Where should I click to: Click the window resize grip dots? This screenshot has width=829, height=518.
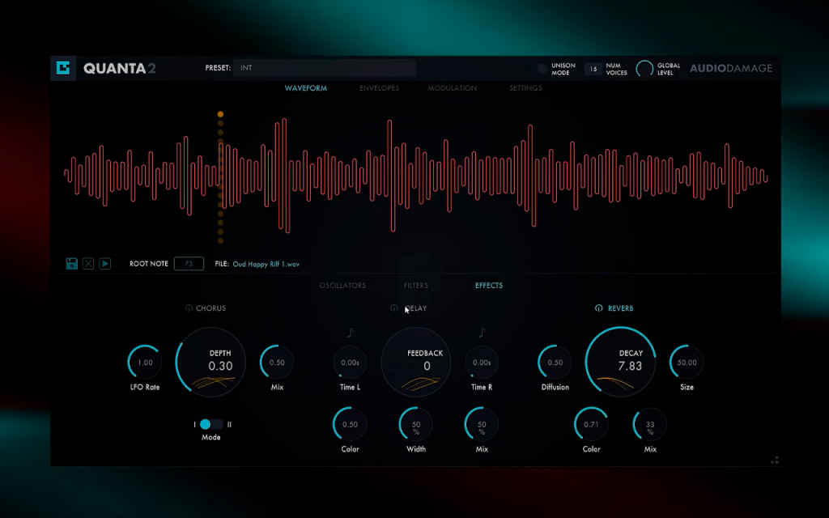775,461
